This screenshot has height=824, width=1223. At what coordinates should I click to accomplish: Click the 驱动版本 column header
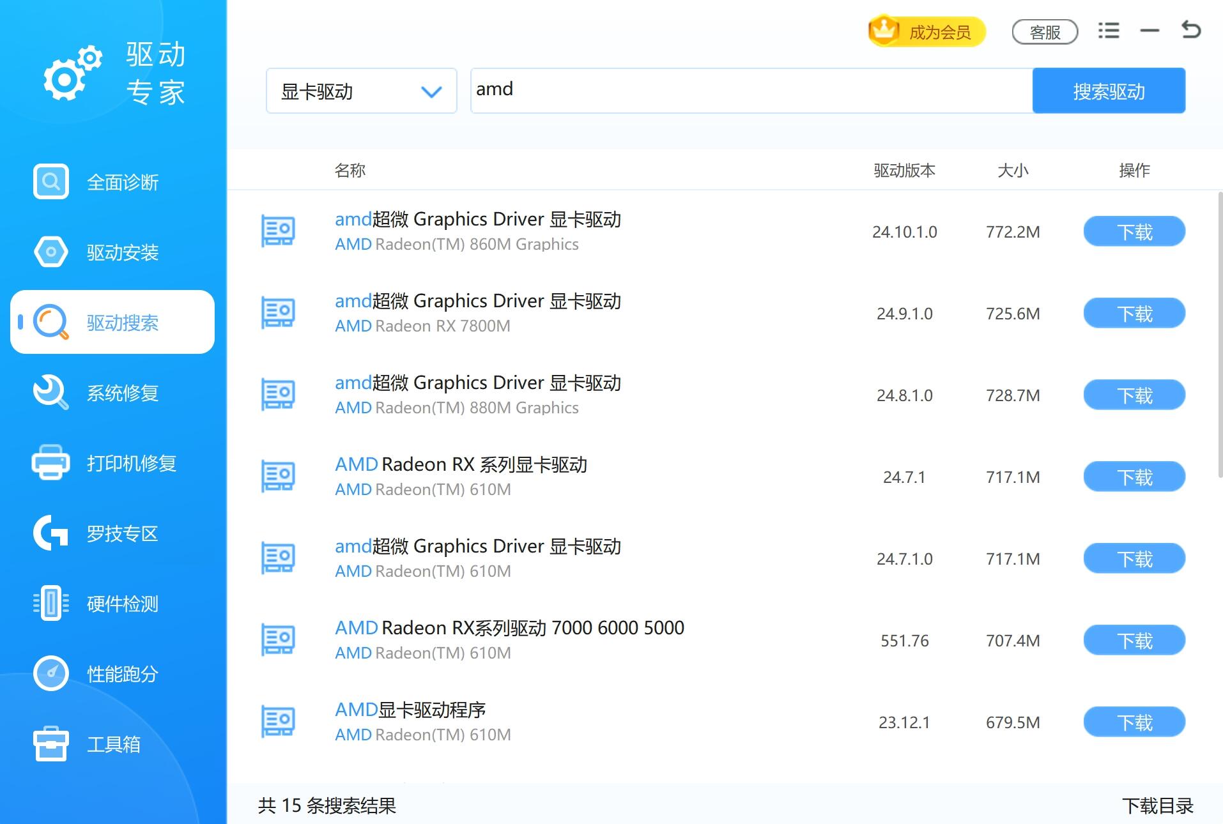click(x=904, y=170)
